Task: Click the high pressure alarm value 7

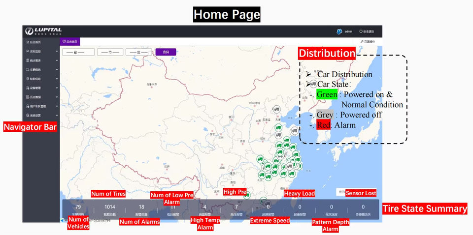Action: click(x=236, y=207)
